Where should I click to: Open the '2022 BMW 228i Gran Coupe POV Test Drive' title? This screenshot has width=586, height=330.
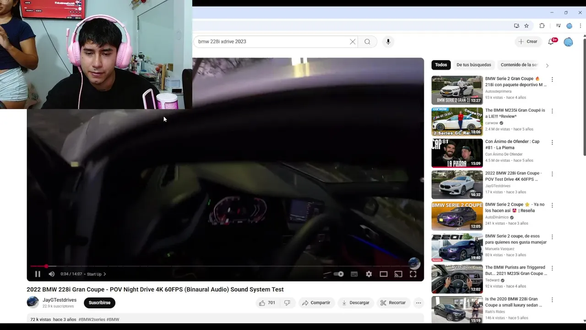coord(513,176)
